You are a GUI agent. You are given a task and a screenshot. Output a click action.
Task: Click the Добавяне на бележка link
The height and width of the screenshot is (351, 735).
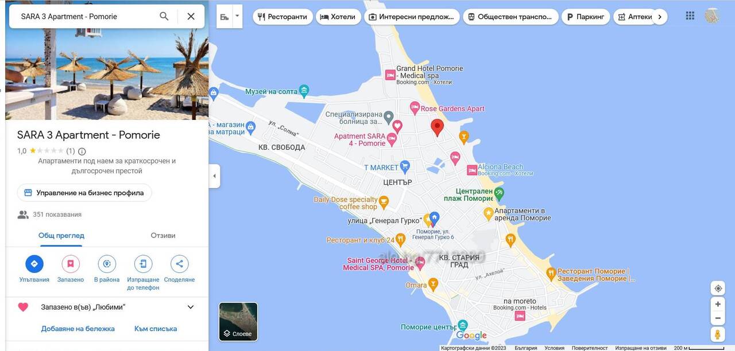78,329
